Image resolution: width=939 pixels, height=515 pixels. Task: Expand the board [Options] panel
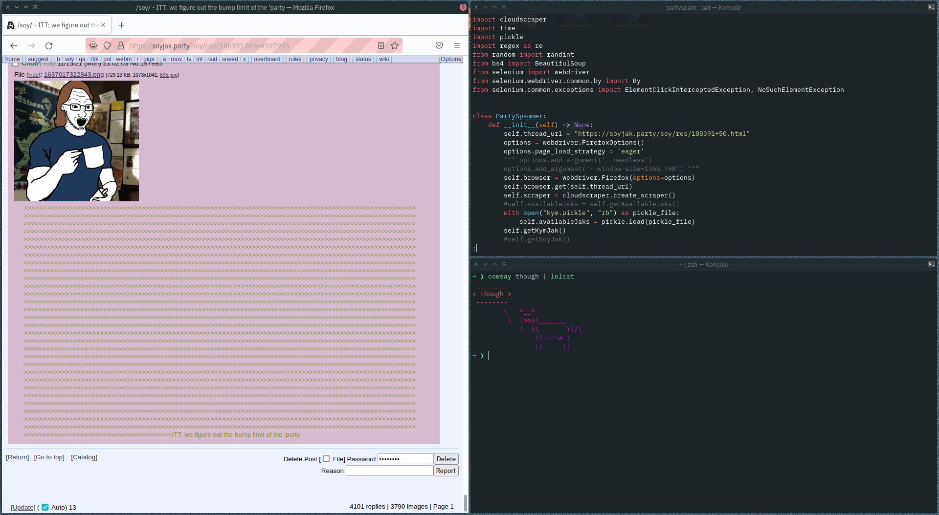click(x=450, y=59)
